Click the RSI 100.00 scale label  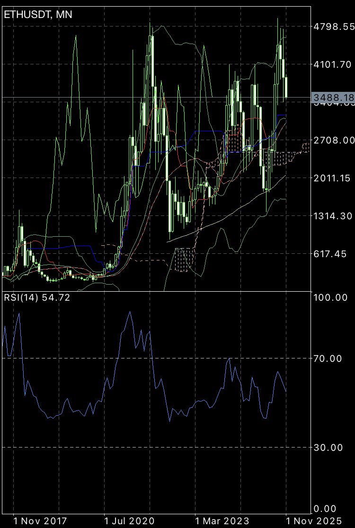tap(330, 297)
